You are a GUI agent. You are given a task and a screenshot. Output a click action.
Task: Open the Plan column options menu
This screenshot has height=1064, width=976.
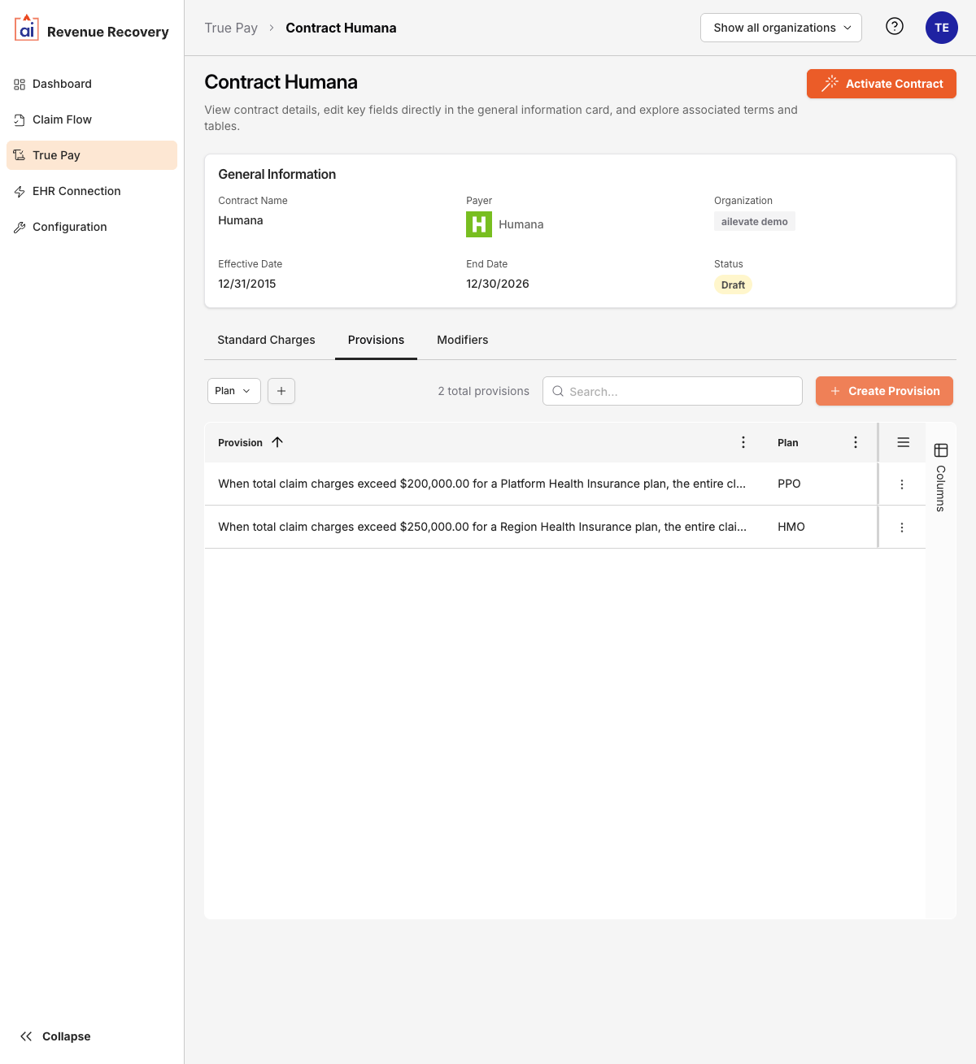click(x=855, y=442)
